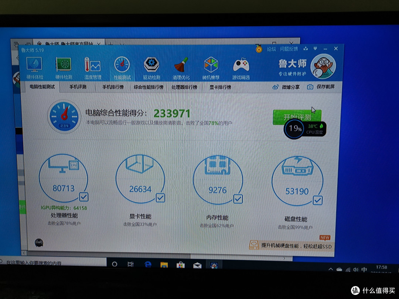Start benchmark with 开始评测 button
399x299 pixels.
point(297,117)
